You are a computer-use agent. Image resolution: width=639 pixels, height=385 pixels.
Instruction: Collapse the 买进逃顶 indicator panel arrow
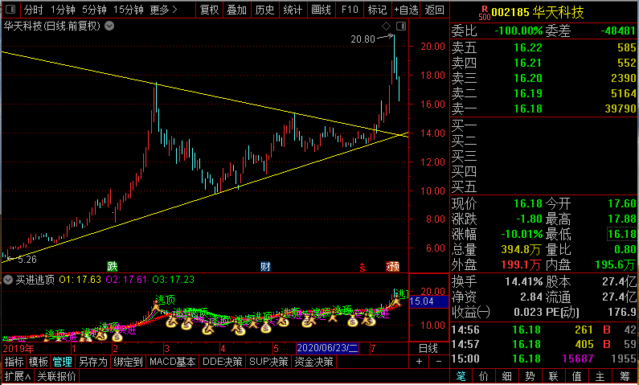coord(7,280)
